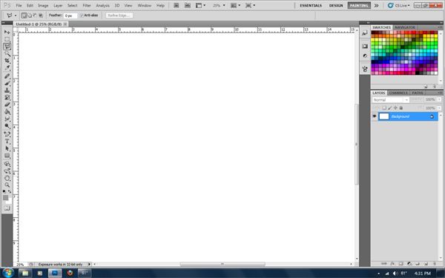Open the Filter menu
This screenshot has height=278, width=445.
click(87, 5)
